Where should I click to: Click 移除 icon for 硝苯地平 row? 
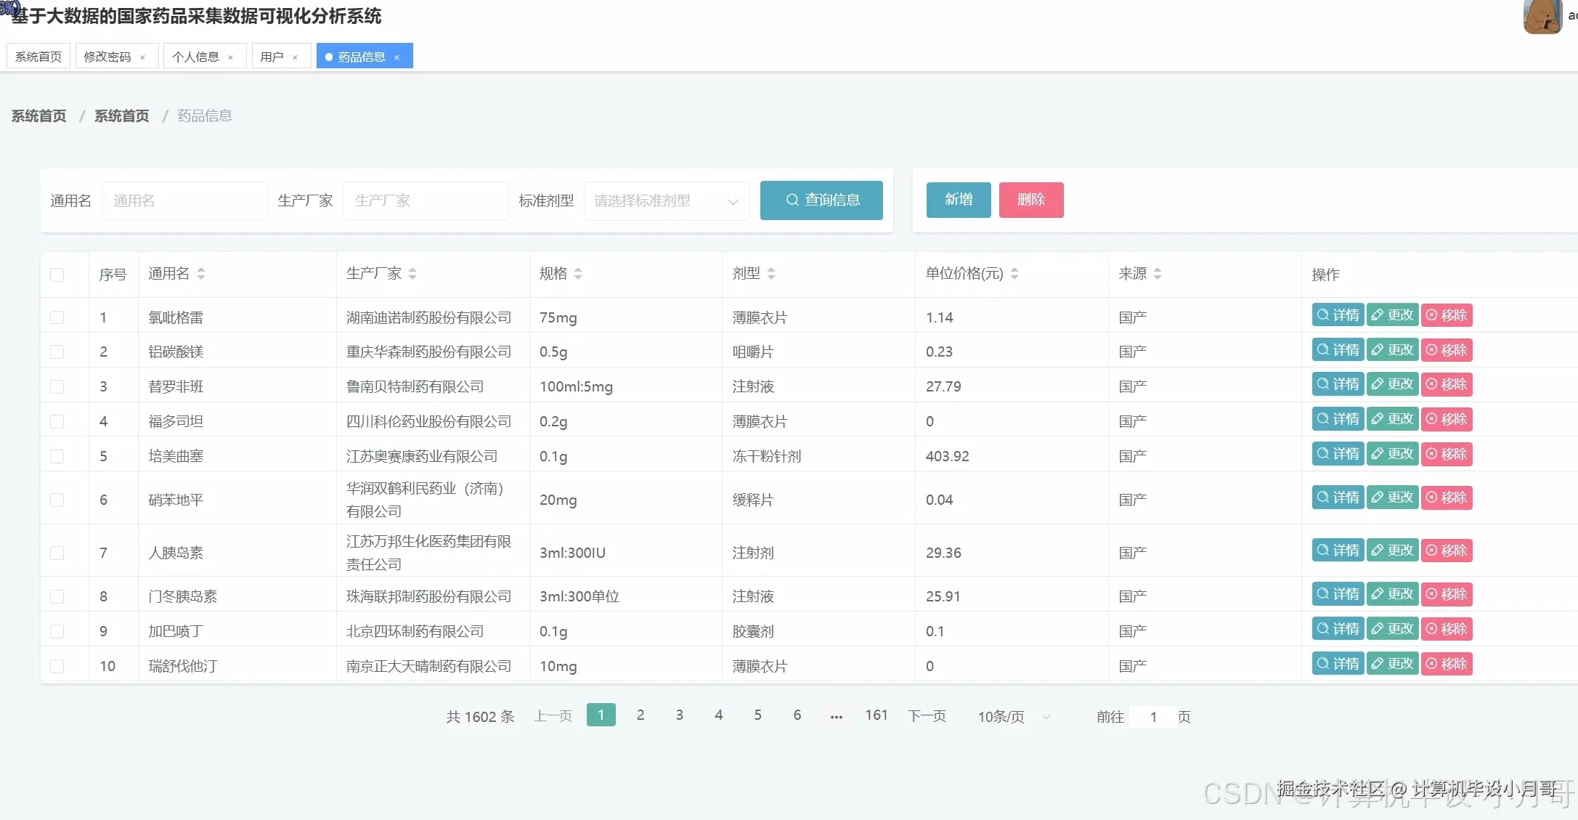1446,498
